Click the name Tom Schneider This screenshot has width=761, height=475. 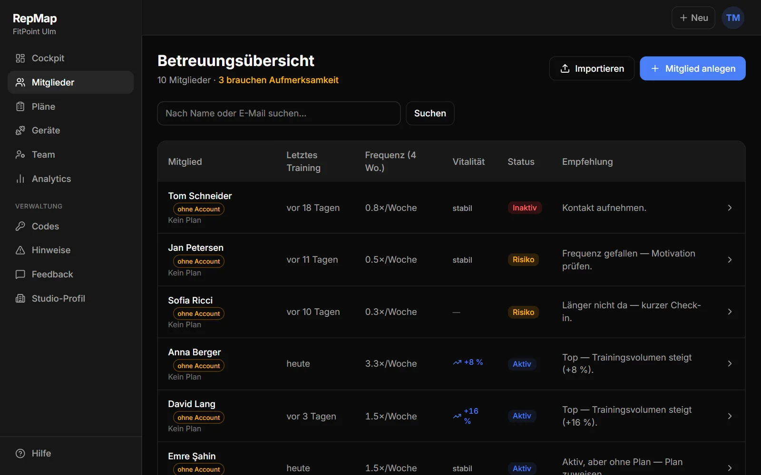(x=200, y=196)
